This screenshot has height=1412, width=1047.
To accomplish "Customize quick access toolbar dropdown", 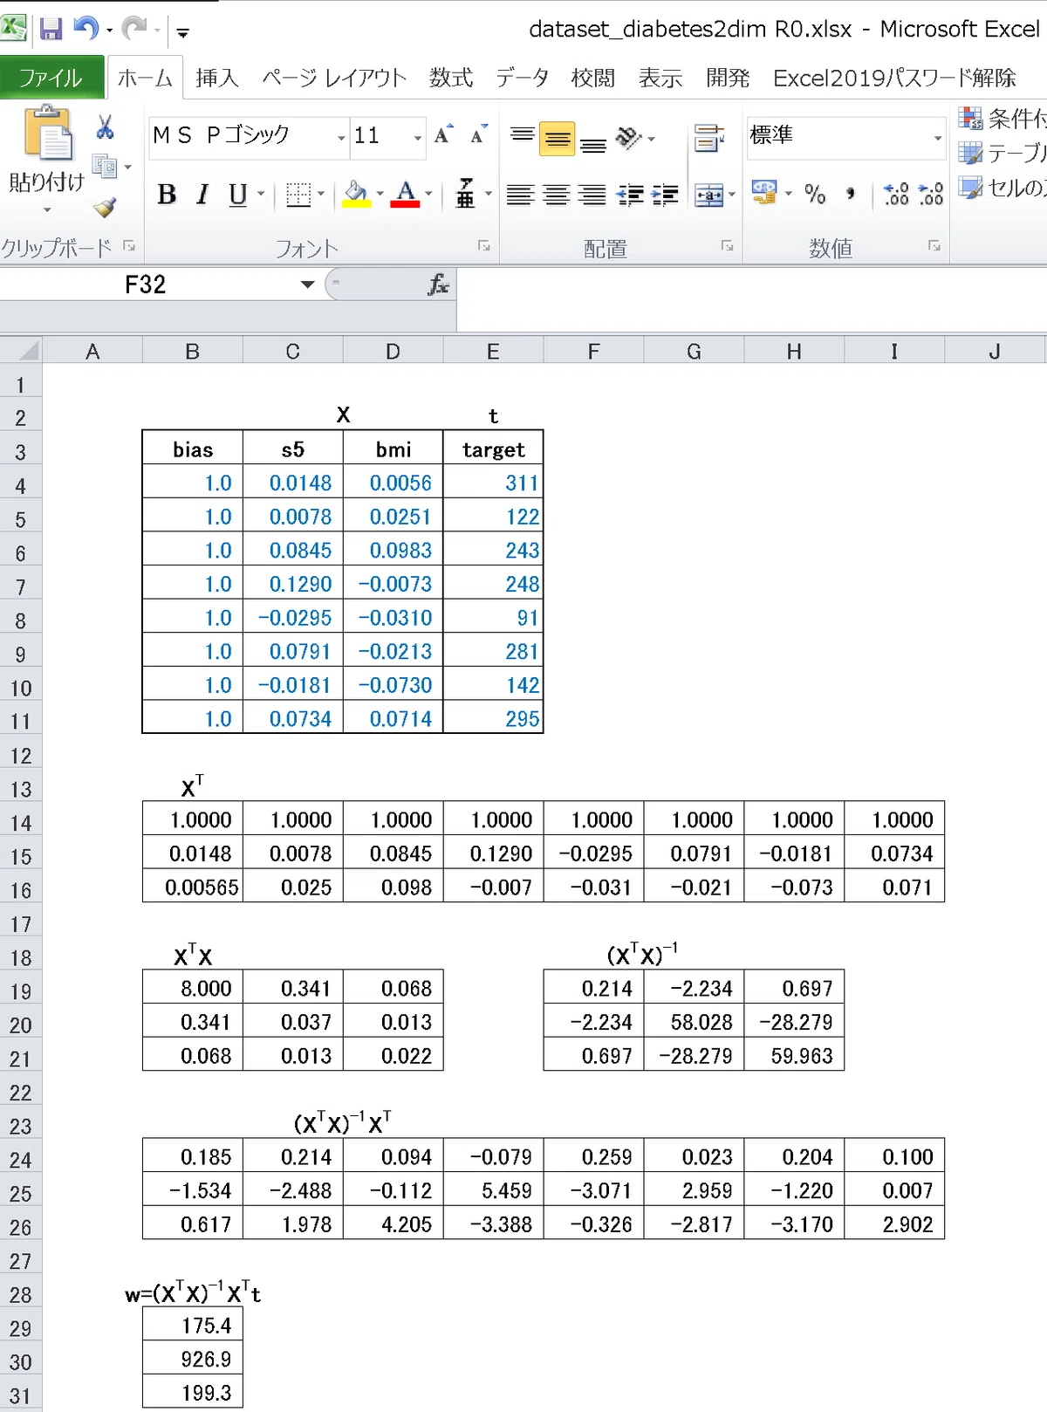I will [182, 32].
